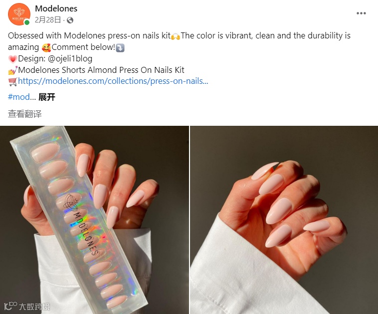This screenshot has width=378, height=314.
Task: Click 查看翻译 to view translation
Action: click(x=24, y=114)
